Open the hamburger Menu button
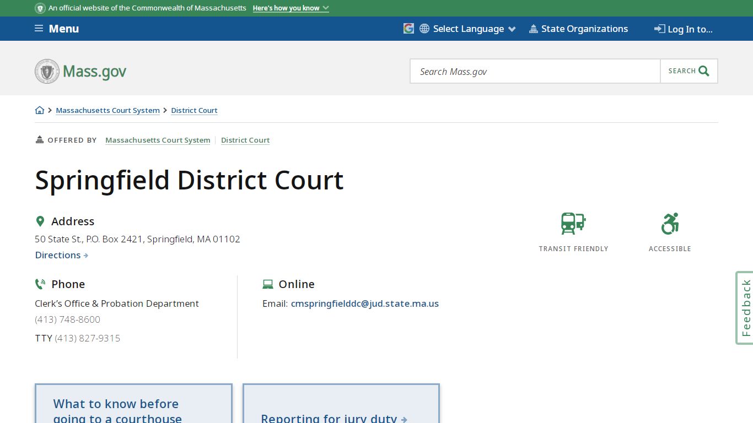Image resolution: width=753 pixels, height=423 pixels. (57, 29)
